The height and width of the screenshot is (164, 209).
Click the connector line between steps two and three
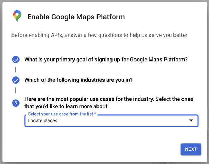(x=16, y=90)
